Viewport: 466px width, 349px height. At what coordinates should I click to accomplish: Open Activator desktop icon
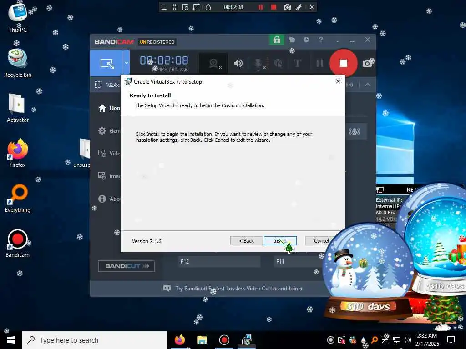(18, 108)
